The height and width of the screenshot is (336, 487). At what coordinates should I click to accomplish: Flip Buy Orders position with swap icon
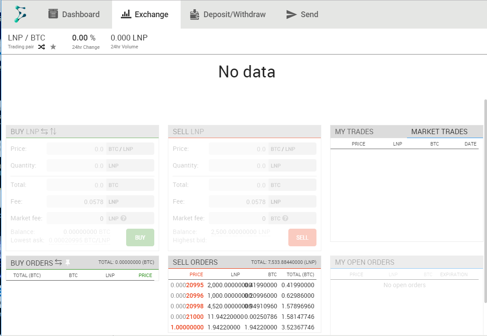pyautogui.click(x=58, y=263)
